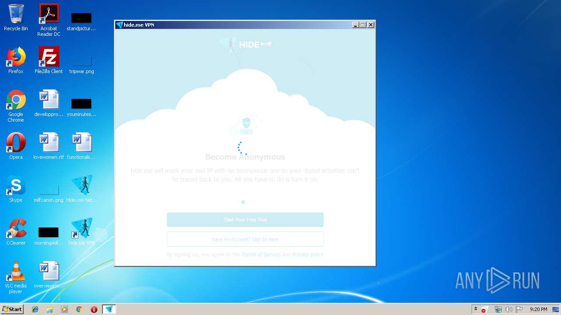Minimize the hide.me VPN window
561x315 pixels.
(x=356, y=25)
